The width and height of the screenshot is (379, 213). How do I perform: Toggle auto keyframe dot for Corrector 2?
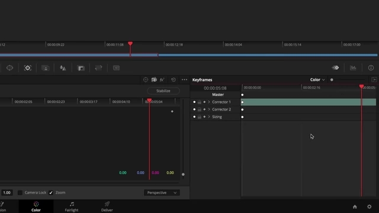pyautogui.click(x=194, y=109)
